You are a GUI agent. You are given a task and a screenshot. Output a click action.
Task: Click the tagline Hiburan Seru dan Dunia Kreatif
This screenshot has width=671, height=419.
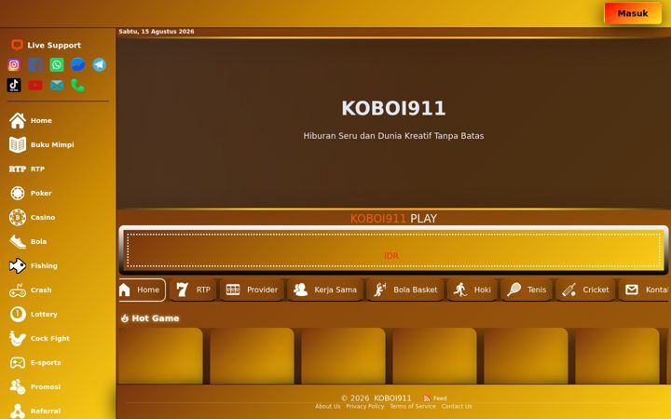coord(393,136)
